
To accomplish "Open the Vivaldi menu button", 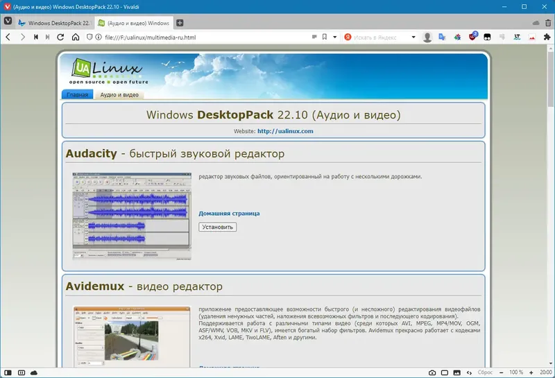I will [8, 22].
